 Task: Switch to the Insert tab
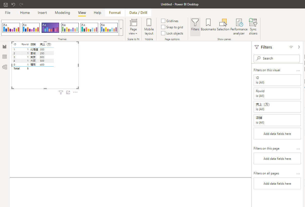[x=42, y=13]
